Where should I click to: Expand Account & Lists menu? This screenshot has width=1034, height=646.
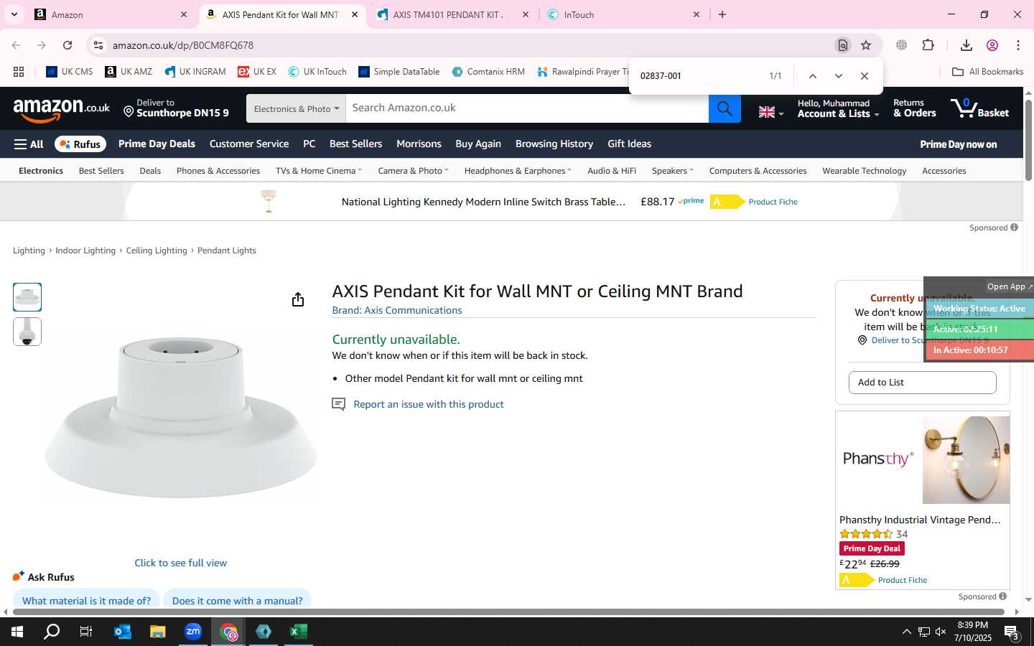pos(837,108)
